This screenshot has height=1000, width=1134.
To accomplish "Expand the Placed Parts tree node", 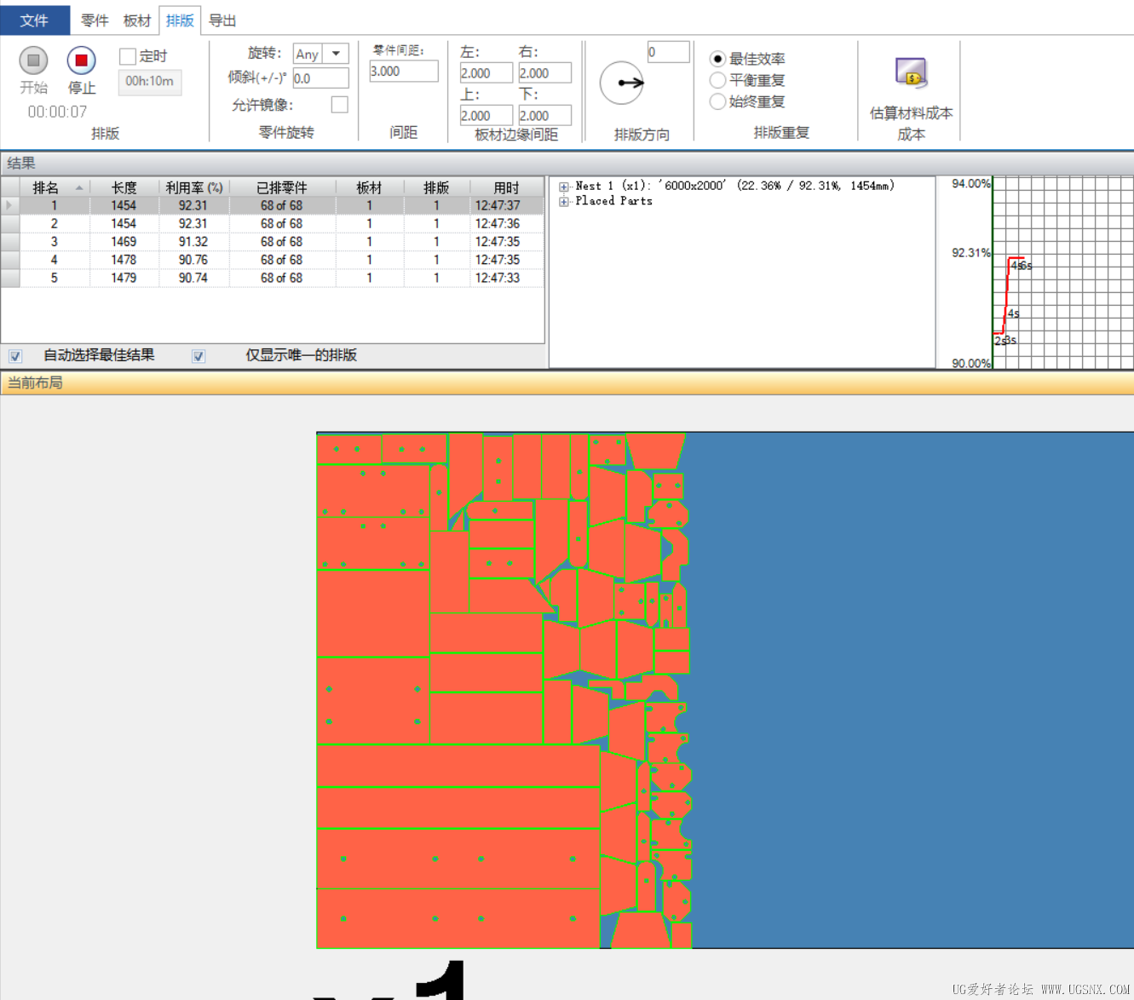I will point(563,202).
